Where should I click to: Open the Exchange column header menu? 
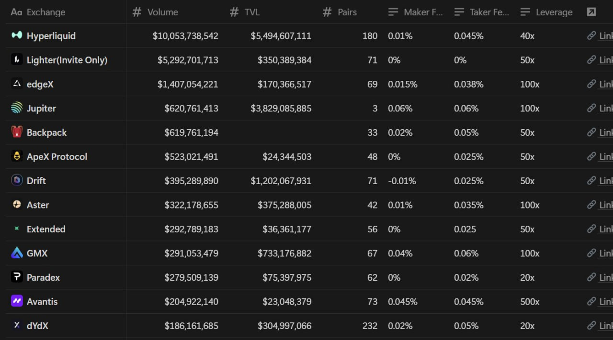(66, 12)
